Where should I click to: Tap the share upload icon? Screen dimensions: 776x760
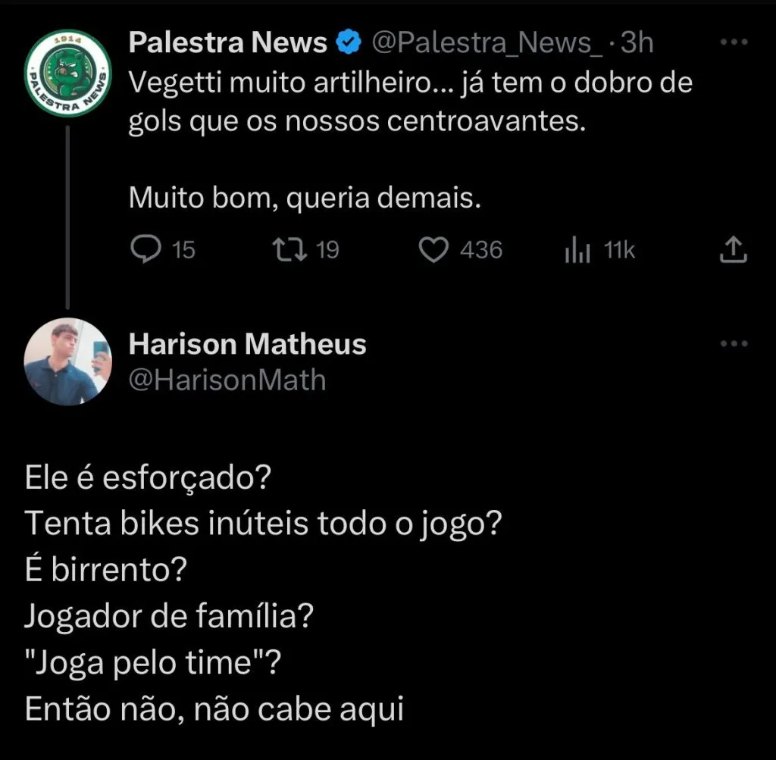[733, 249]
